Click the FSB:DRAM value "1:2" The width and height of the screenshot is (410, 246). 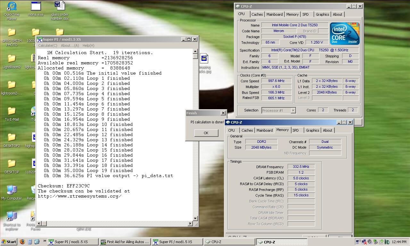[301, 172]
